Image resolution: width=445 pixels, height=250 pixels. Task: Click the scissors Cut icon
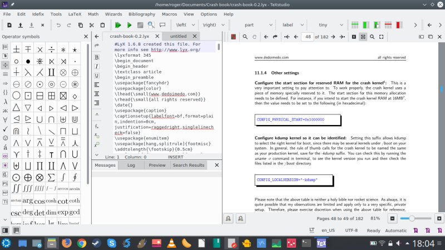[x=92, y=25]
